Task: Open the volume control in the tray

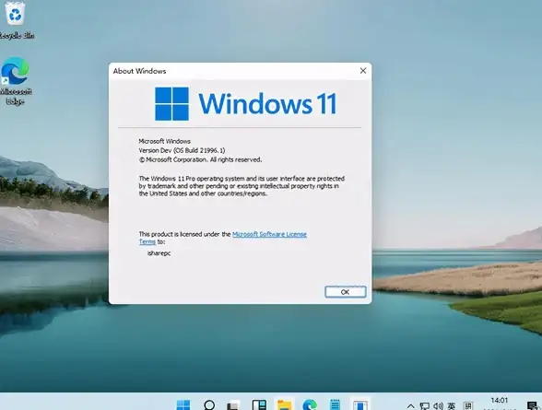Action: 438,406
